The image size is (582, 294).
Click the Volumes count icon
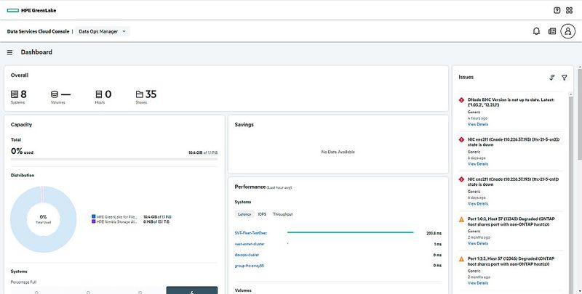pyautogui.click(x=55, y=94)
